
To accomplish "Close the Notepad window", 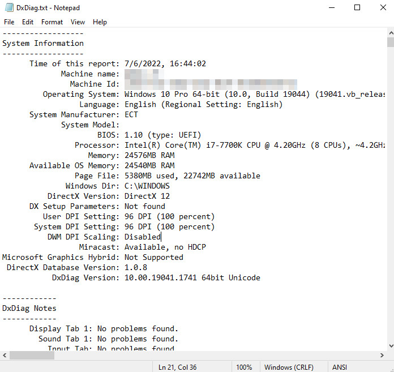I will [383, 7].
